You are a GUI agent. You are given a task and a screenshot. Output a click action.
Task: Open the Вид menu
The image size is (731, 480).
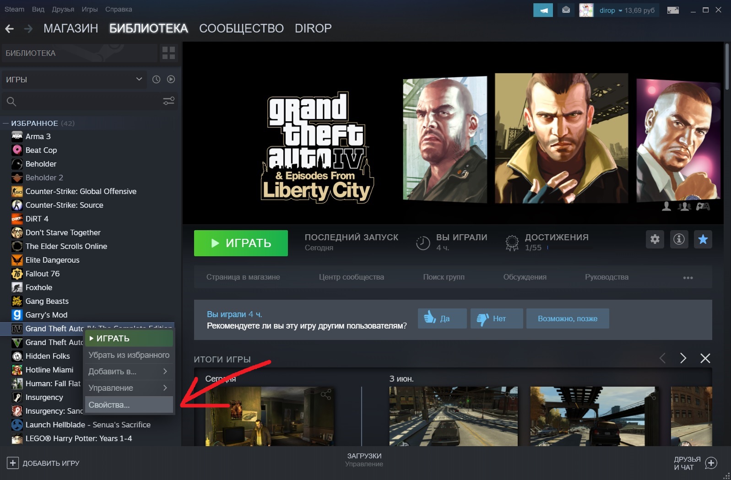38,9
